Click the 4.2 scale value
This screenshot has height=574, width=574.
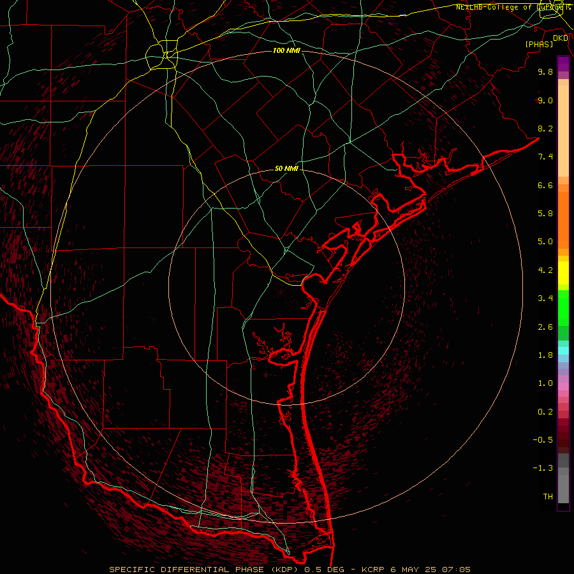545,270
